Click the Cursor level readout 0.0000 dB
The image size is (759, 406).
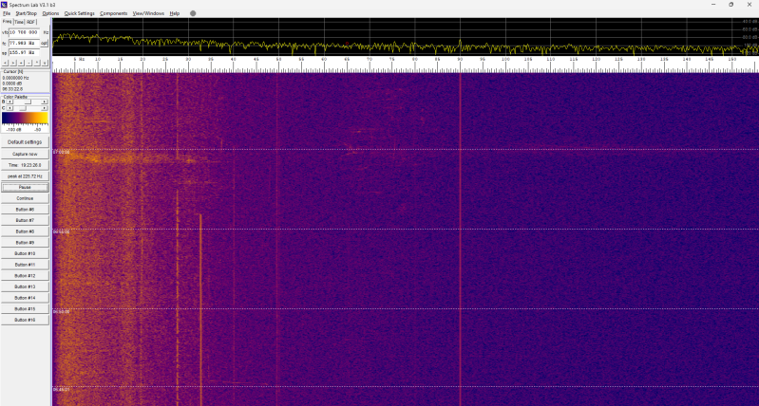(x=12, y=83)
